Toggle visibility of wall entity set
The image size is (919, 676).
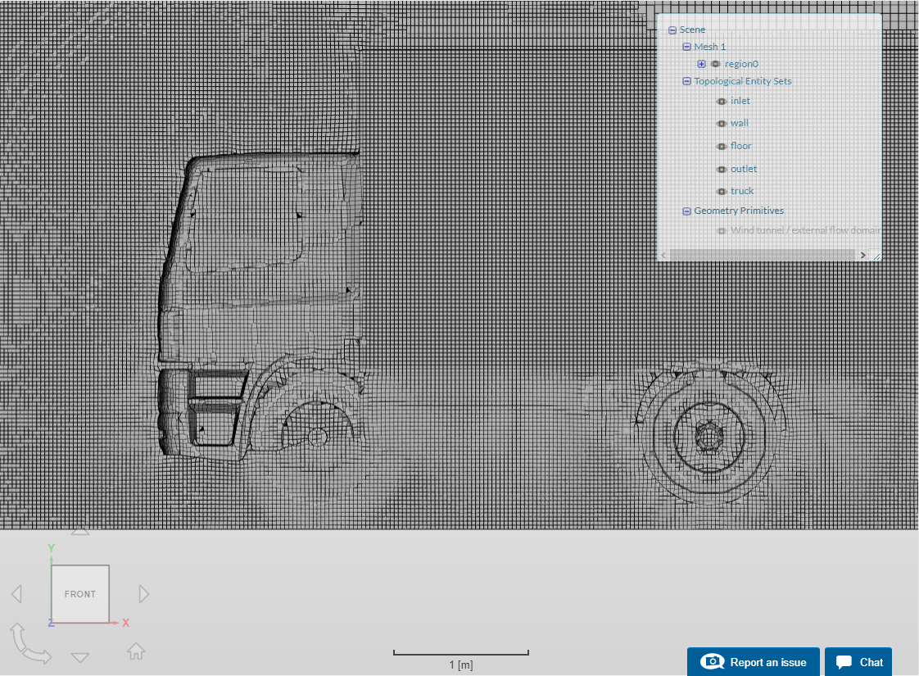pos(722,124)
